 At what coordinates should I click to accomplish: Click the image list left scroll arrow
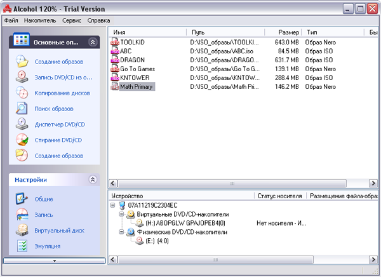112,183
